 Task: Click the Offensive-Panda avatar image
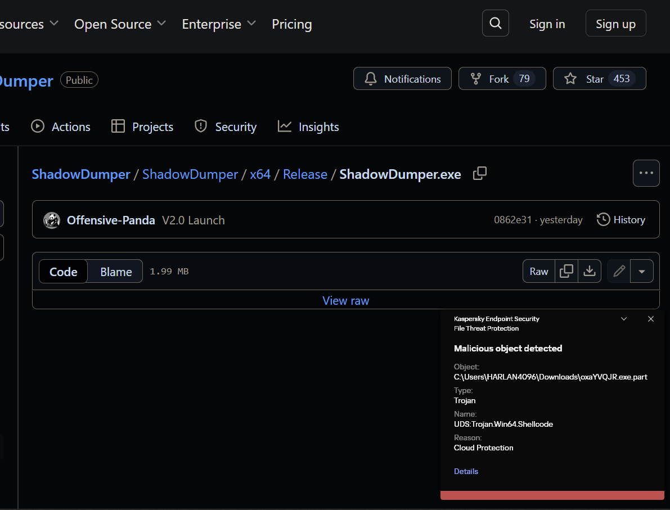52,220
